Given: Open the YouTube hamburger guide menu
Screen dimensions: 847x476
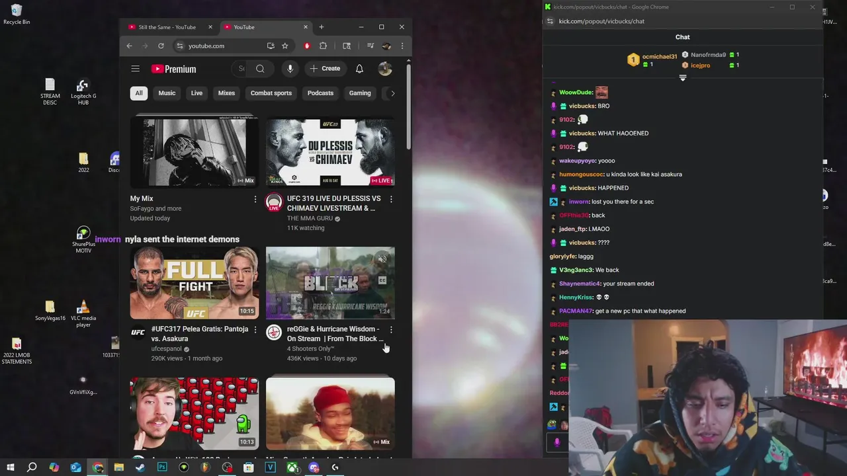Looking at the screenshot, I should click(135, 69).
